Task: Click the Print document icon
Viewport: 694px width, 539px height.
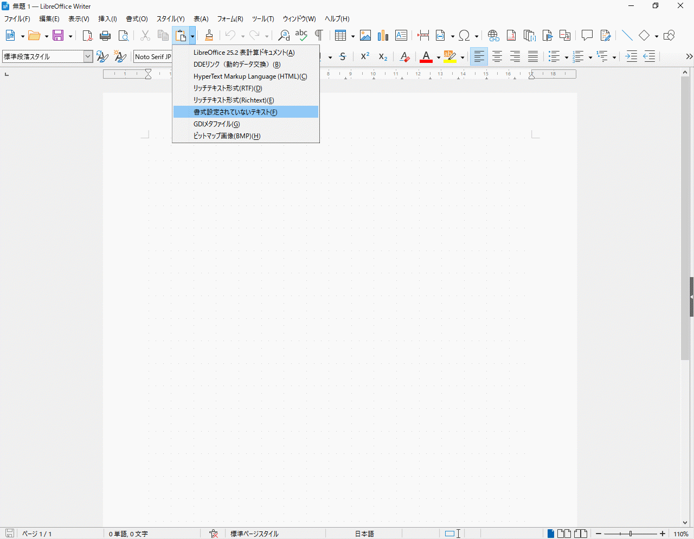Action: pyautogui.click(x=105, y=36)
